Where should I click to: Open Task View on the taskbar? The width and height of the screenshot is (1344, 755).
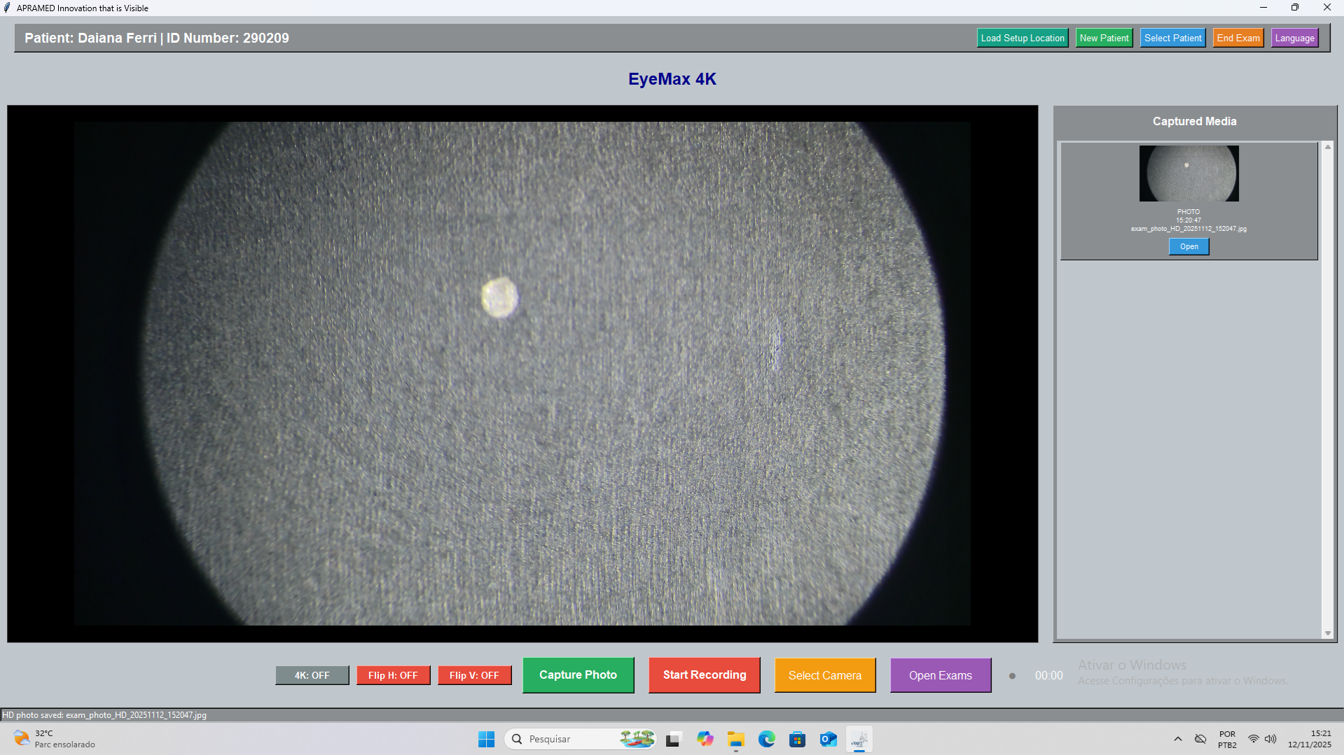pos(673,739)
